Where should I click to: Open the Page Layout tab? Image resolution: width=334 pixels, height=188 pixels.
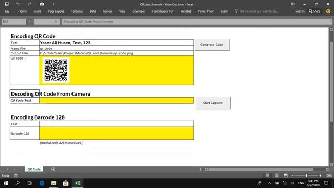pyautogui.click(x=56, y=11)
